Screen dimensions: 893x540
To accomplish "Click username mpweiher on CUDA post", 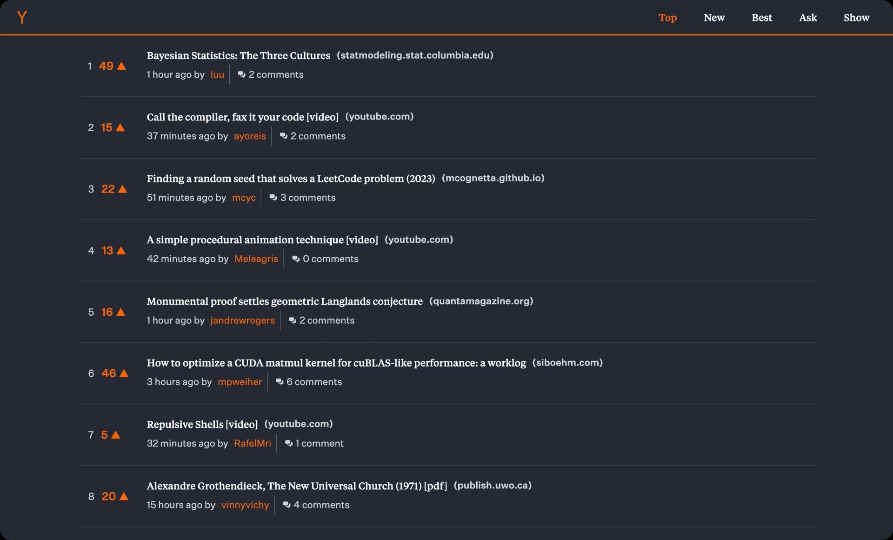I will pos(239,382).
